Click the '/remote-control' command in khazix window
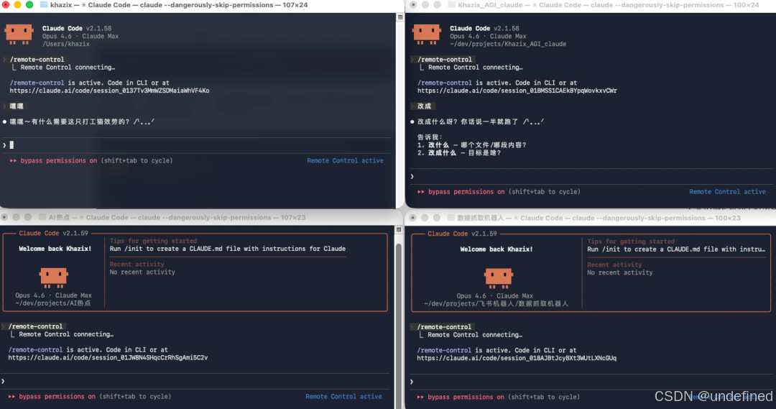 [x=37, y=60]
